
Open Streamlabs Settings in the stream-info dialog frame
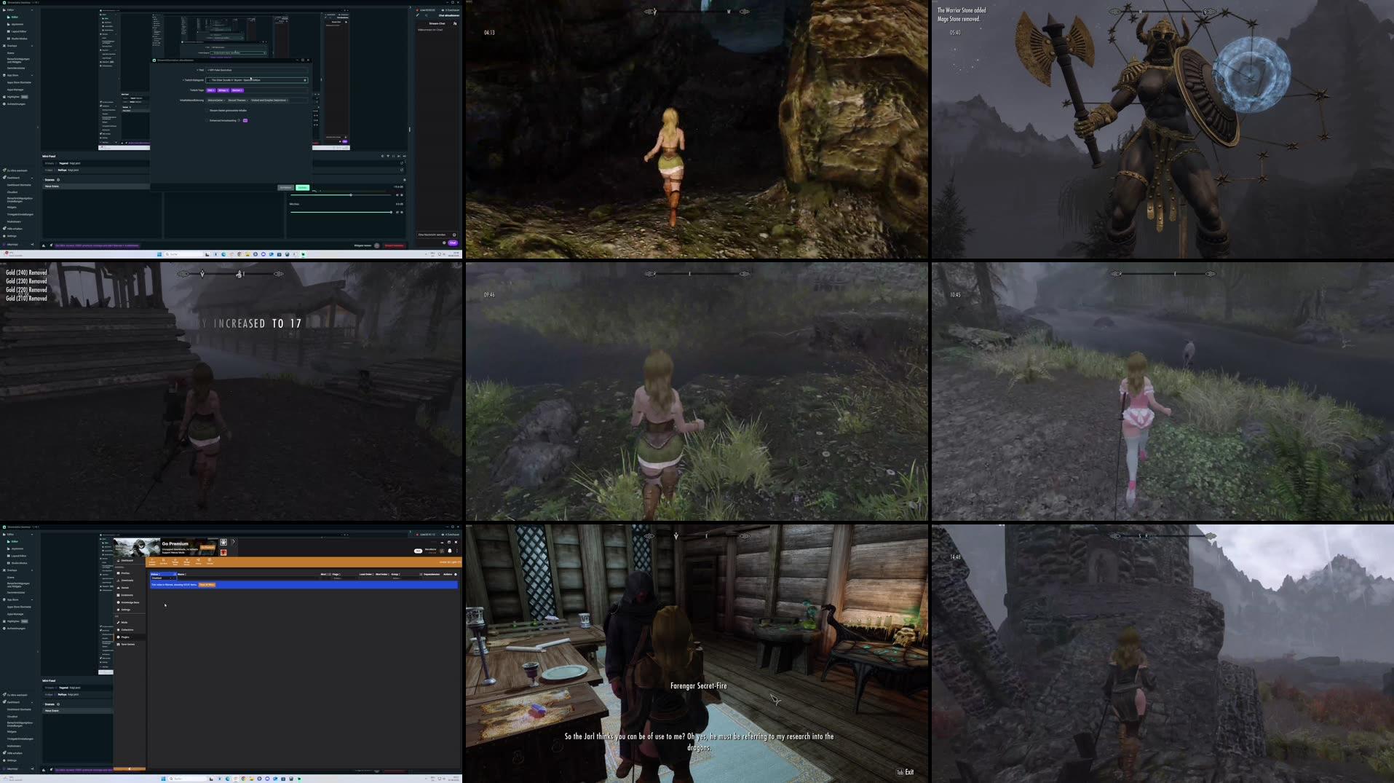click(12, 236)
